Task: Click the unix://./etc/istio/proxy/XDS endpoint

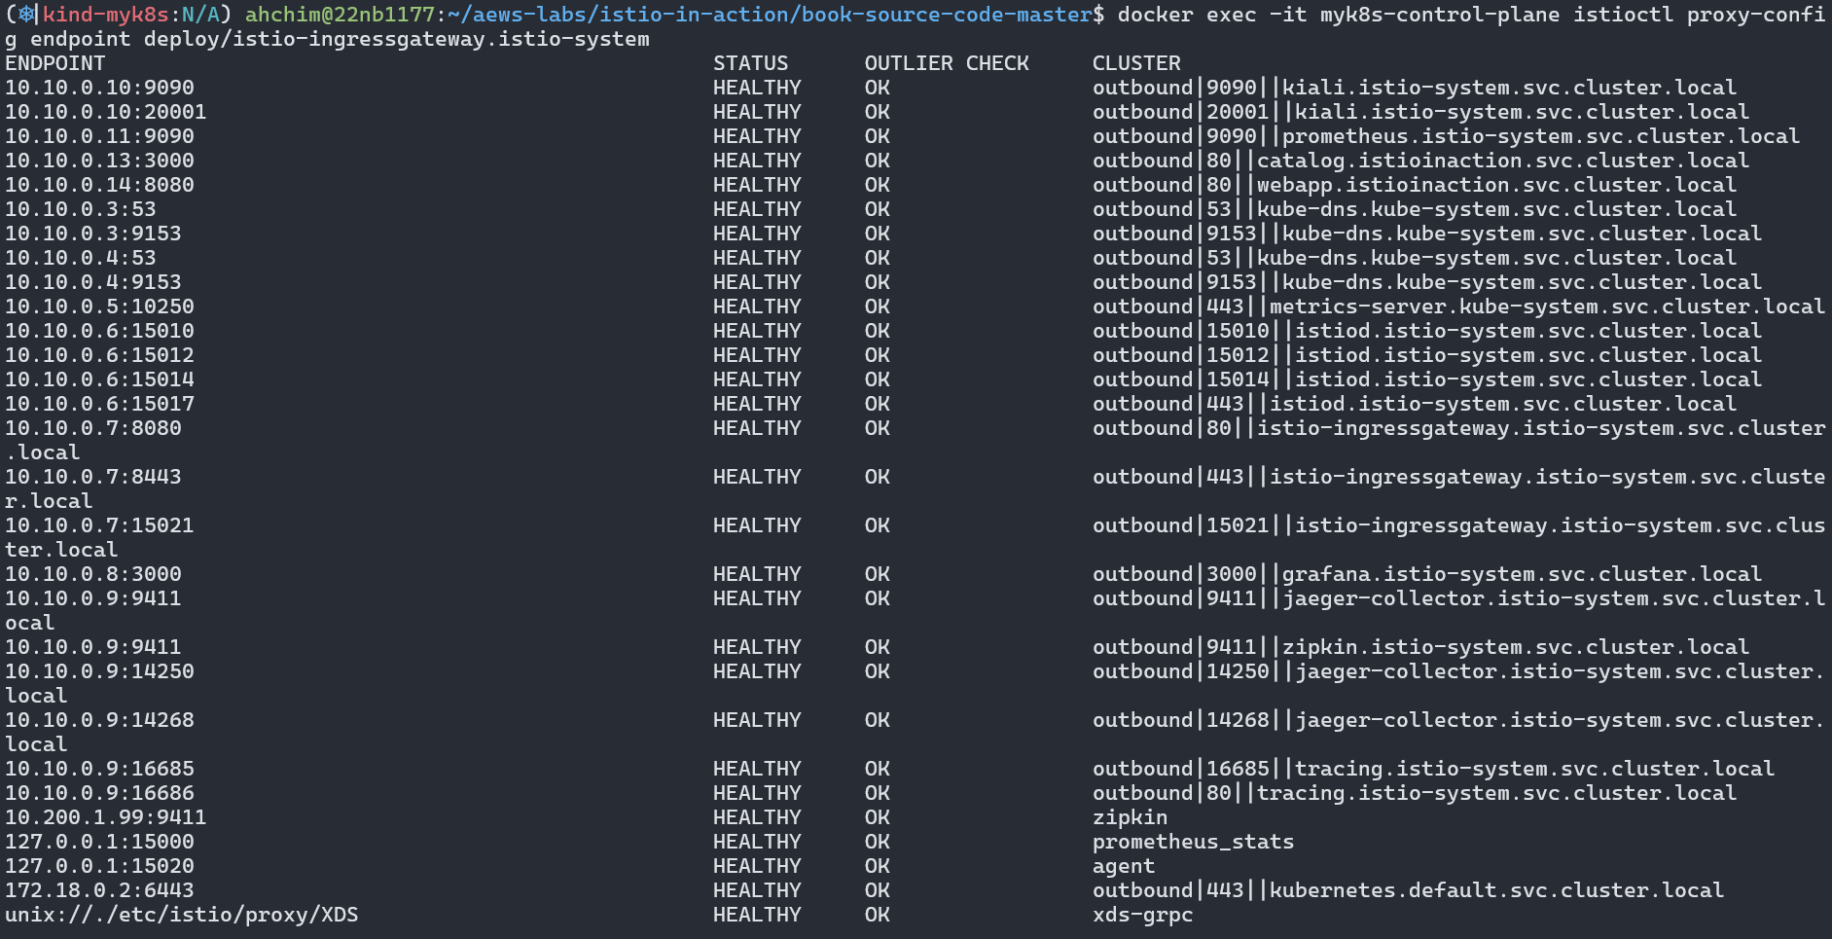Action: pyautogui.click(x=182, y=915)
